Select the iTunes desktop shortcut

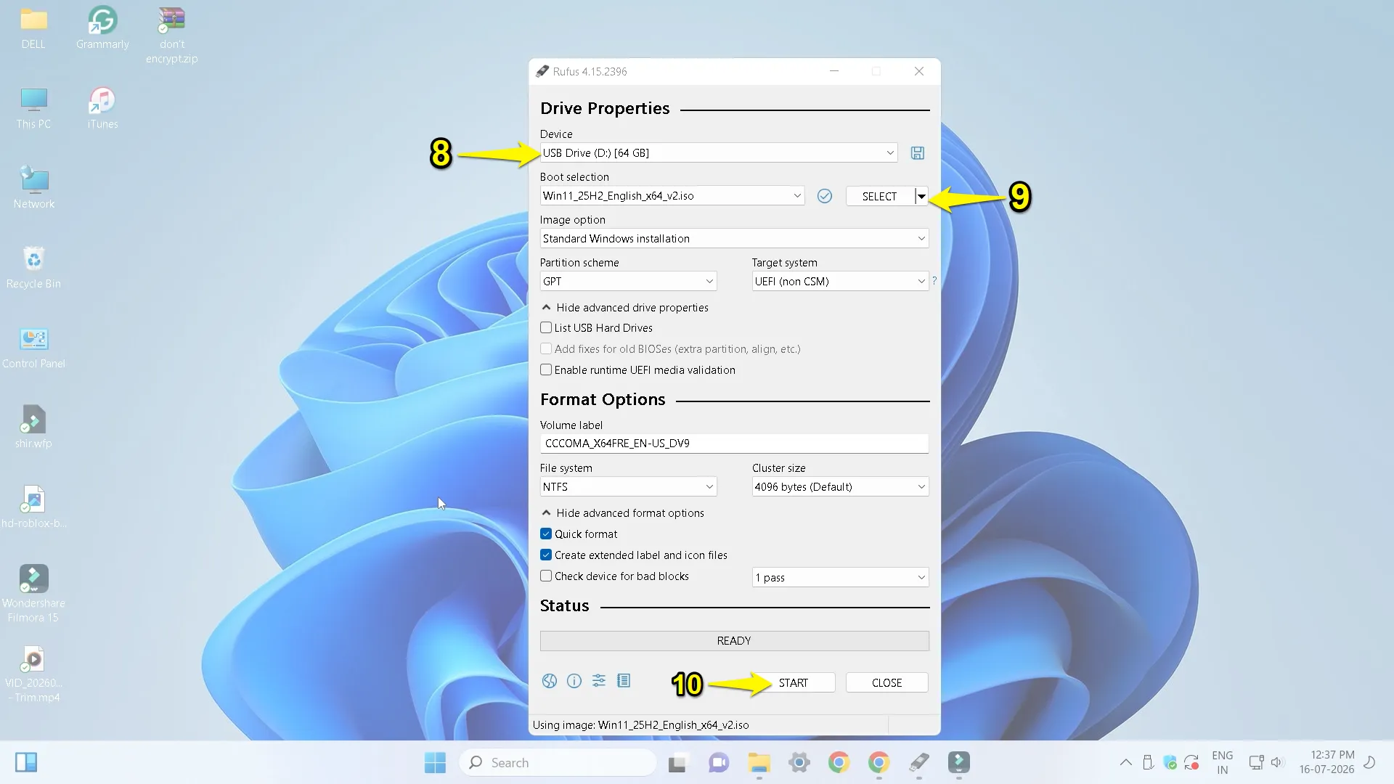click(x=102, y=109)
